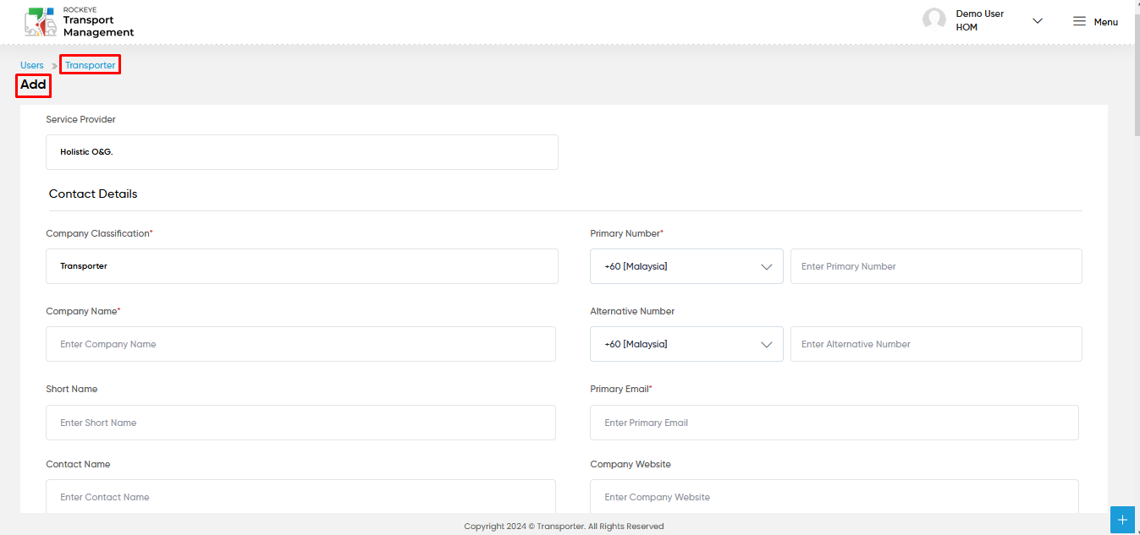Open the Transporter breadcrumb link
Viewport: 1140px width, 535px height.
[90, 65]
